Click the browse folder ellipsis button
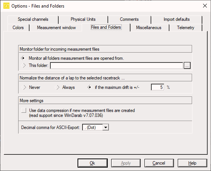Image resolution: width=211 pixels, height=171 pixels. [187, 65]
